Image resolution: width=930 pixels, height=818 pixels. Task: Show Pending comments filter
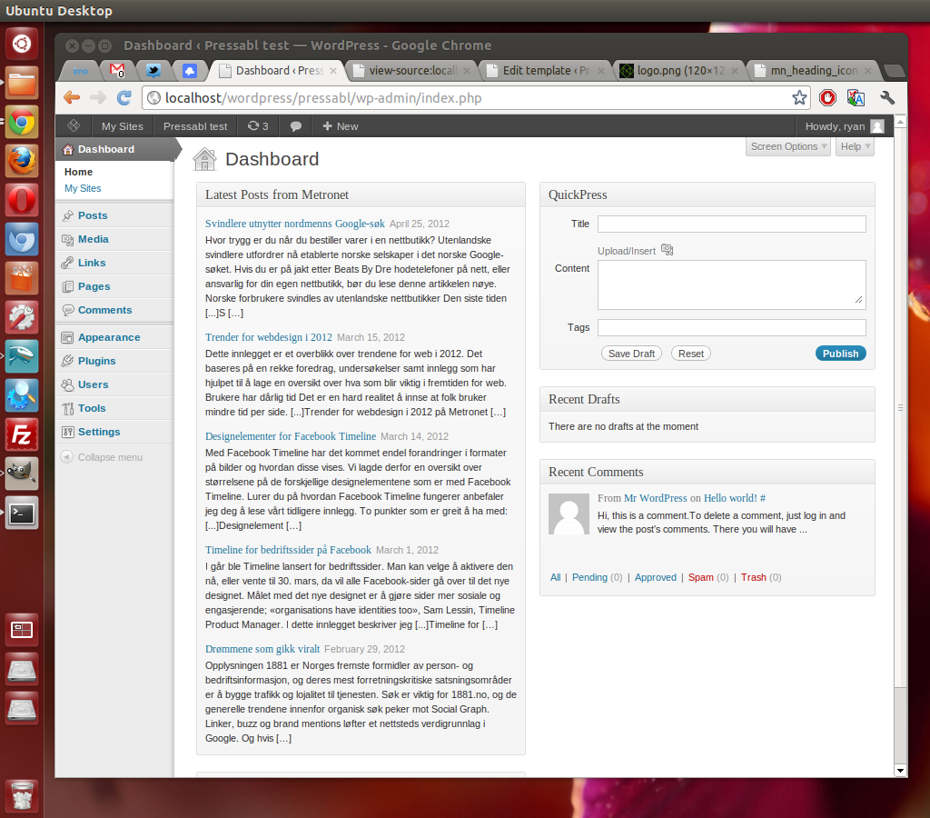click(x=589, y=577)
